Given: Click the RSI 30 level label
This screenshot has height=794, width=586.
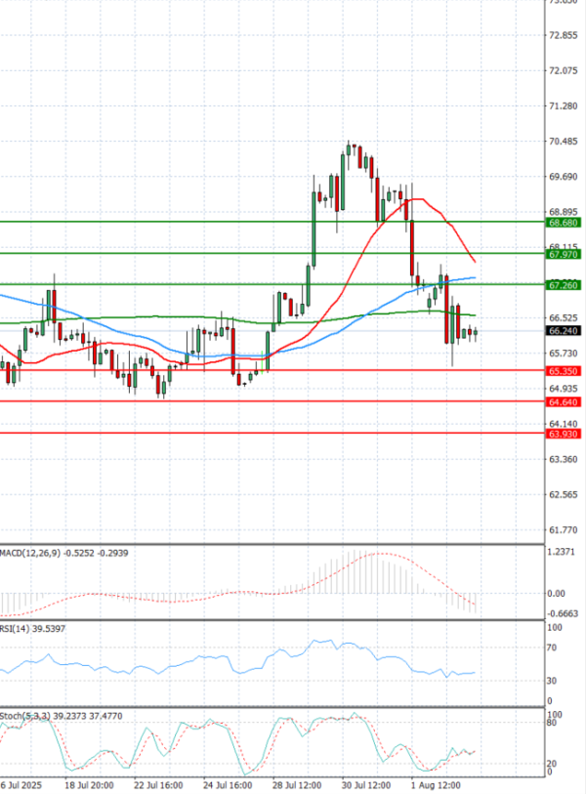Looking at the screenshot, I should [x=553, y=681].
